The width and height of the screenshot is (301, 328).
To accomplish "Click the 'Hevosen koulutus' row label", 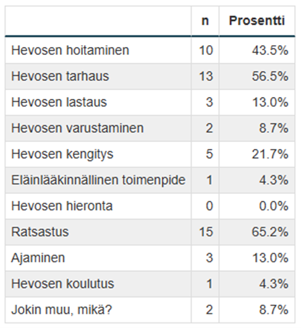I will click(62, 284).
